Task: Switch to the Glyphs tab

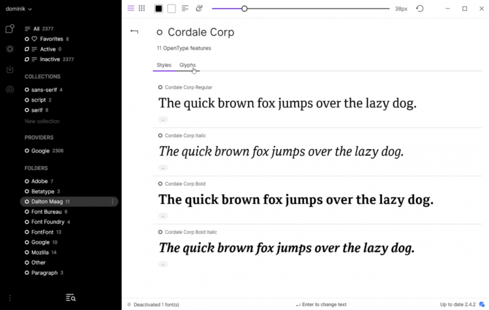Action: pos(187,65)
